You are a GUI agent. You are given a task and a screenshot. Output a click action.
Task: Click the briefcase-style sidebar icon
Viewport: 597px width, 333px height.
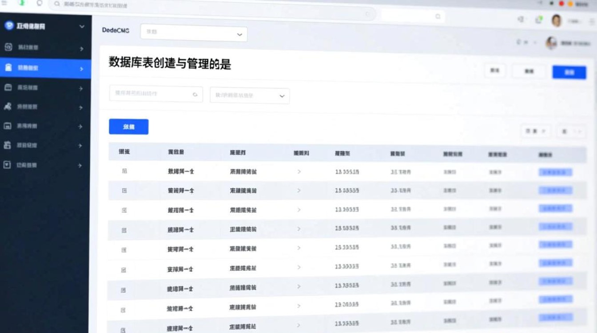(7, 144)
